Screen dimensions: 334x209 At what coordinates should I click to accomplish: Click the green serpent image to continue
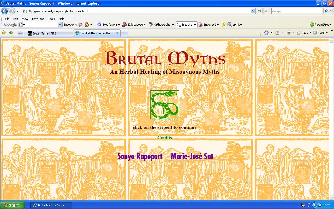(165, 105)
